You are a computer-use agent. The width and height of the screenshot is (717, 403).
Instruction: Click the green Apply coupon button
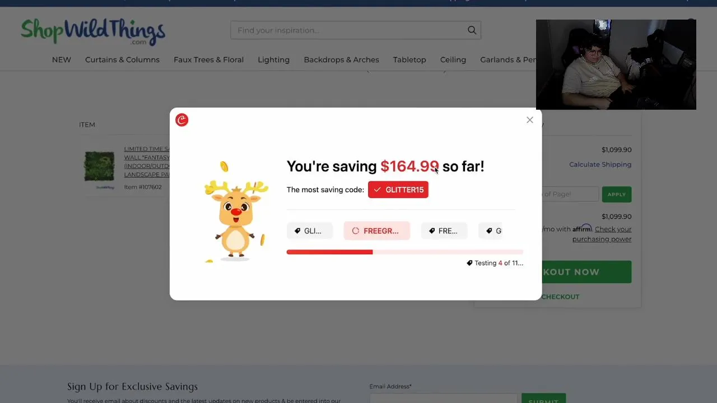coord(616,194)
